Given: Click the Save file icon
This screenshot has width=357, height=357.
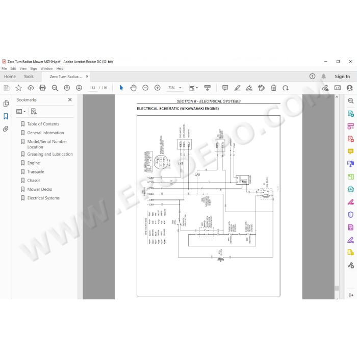Looking at the screenshot, I should (x=6, y=88).
